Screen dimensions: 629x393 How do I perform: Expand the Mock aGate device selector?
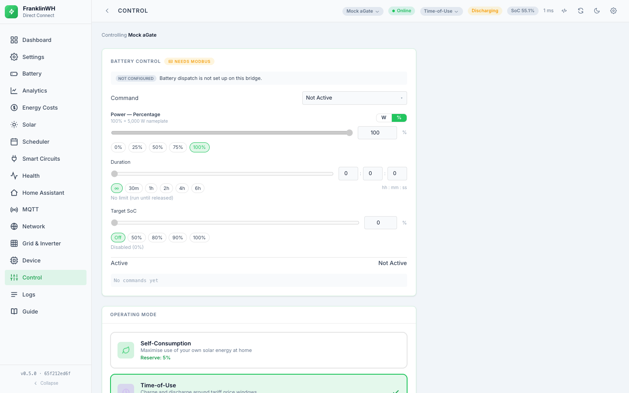pyautogui.click(x=363, y=11)
